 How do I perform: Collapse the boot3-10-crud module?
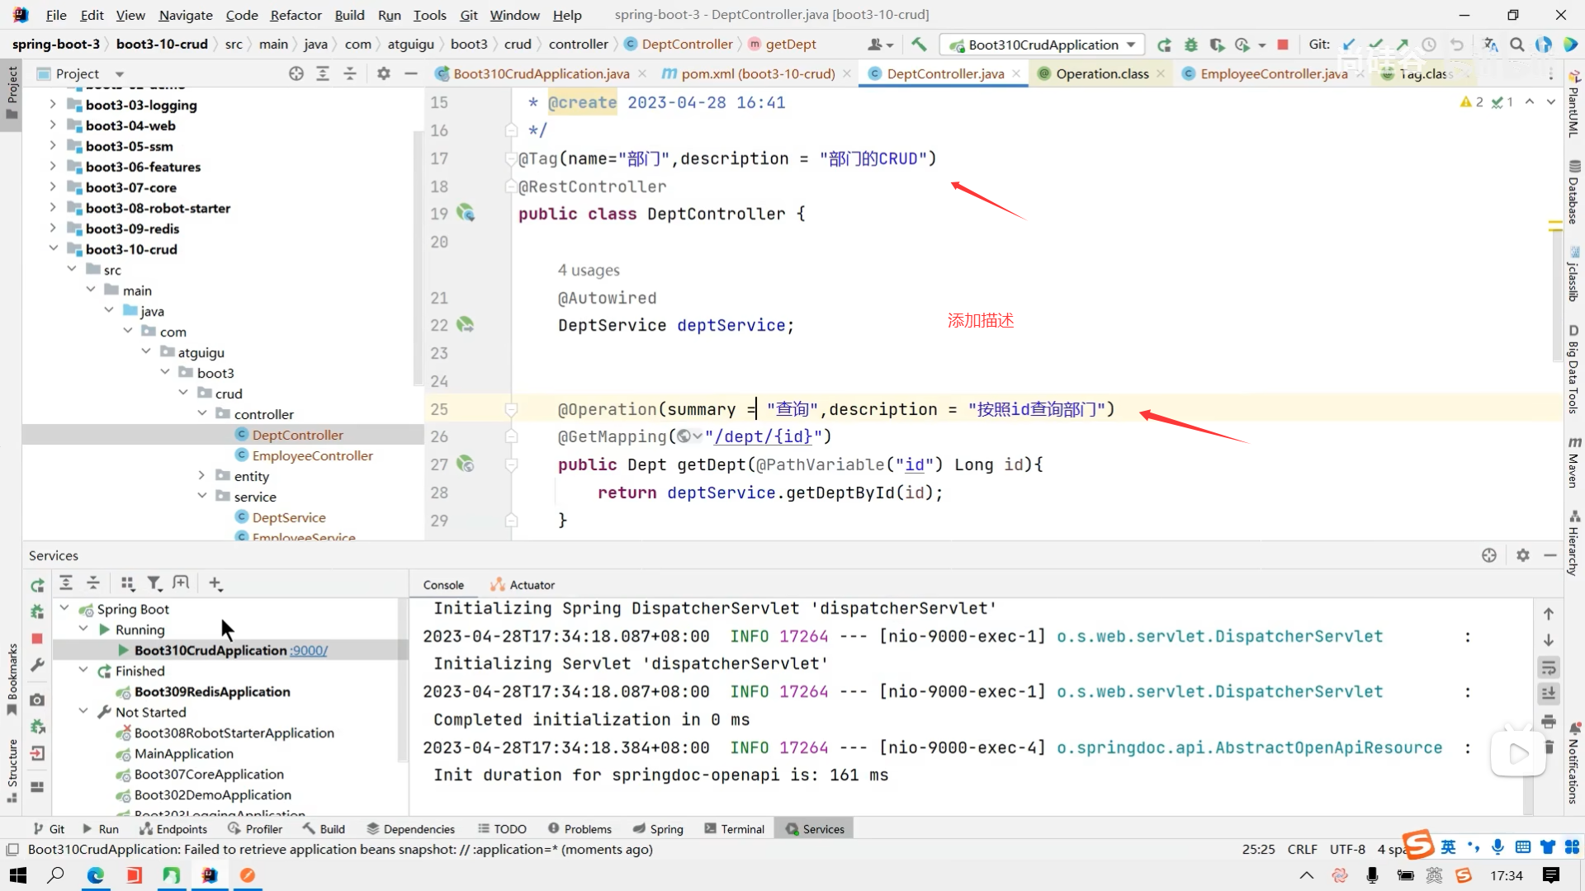point(54,249)
